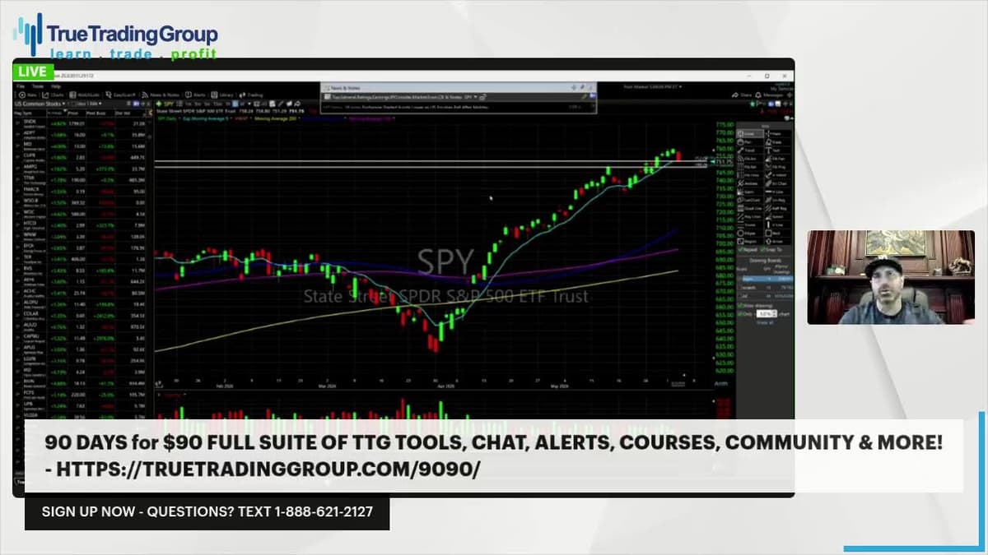Click Show all under drawing boards
The image size is (988, 555).
click(x=765, y=322)
